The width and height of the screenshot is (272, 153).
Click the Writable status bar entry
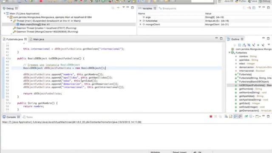click(155, 152)
